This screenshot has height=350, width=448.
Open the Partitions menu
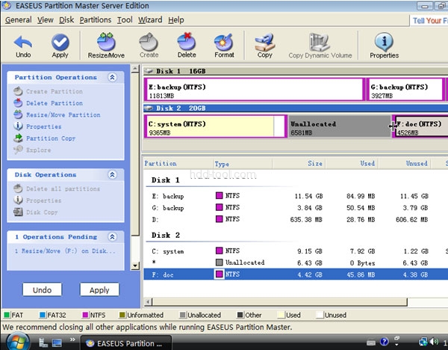(95, 20)
